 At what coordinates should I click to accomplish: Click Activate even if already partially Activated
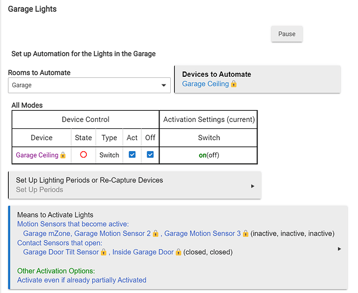[82, 280]
